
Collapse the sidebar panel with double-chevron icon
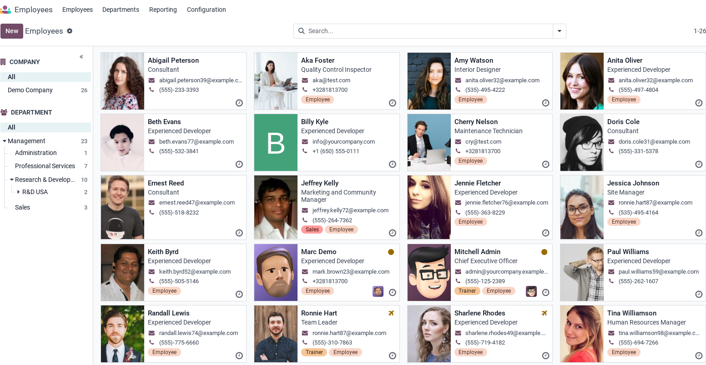pos(81,57)
